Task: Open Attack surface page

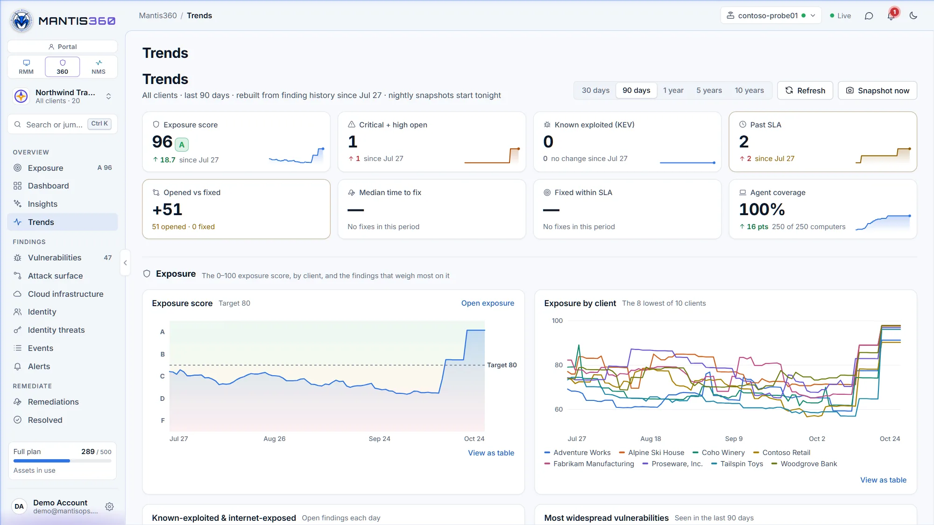Action: click(63, 276)
